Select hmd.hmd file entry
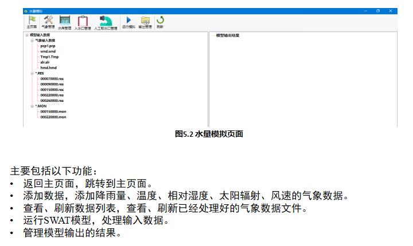 coord(48,68)
